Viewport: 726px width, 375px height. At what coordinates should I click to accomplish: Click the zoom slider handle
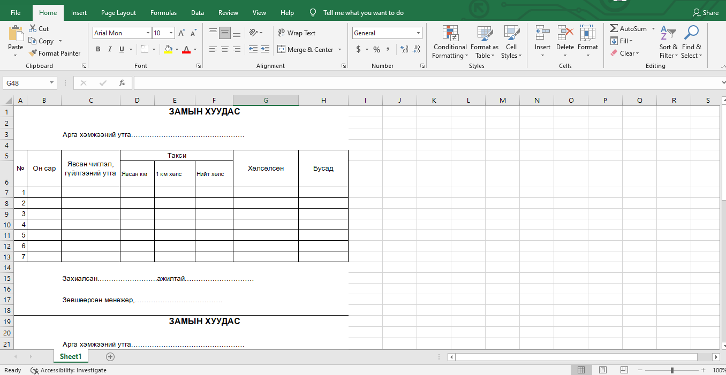[672, 370]
